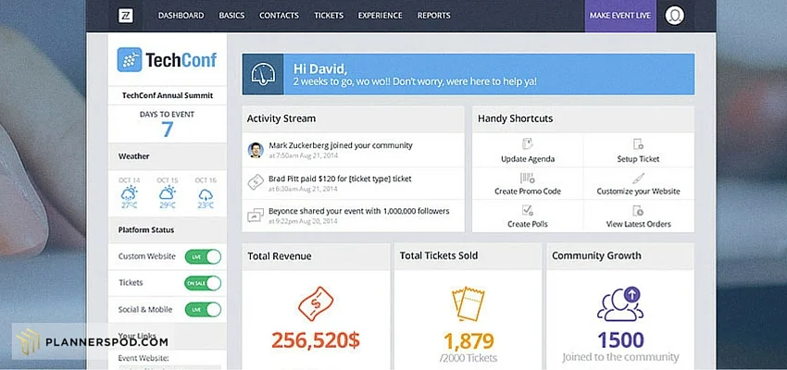Open the Experience menu

click(x=380, y=16)
